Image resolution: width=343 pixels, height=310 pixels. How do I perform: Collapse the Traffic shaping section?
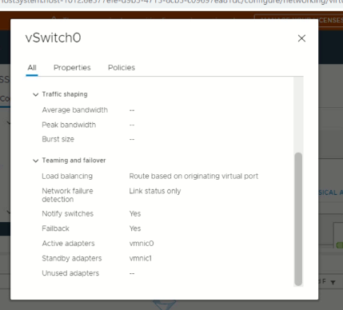click(35, 94)
